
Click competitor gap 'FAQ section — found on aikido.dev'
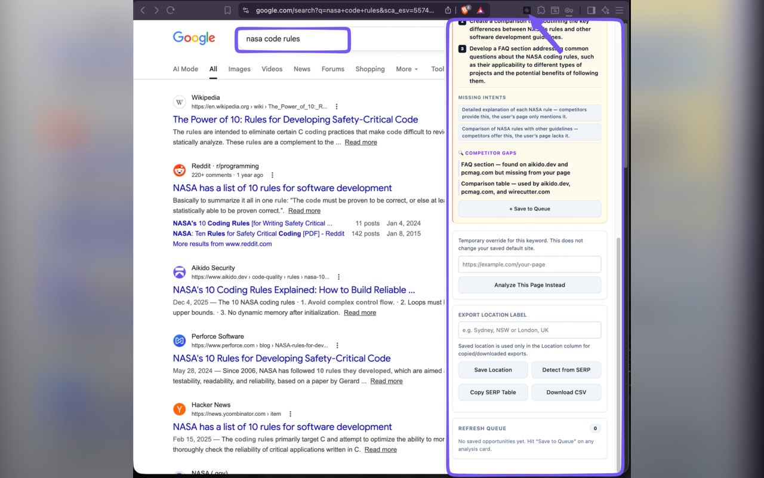[x=529, y=168]
